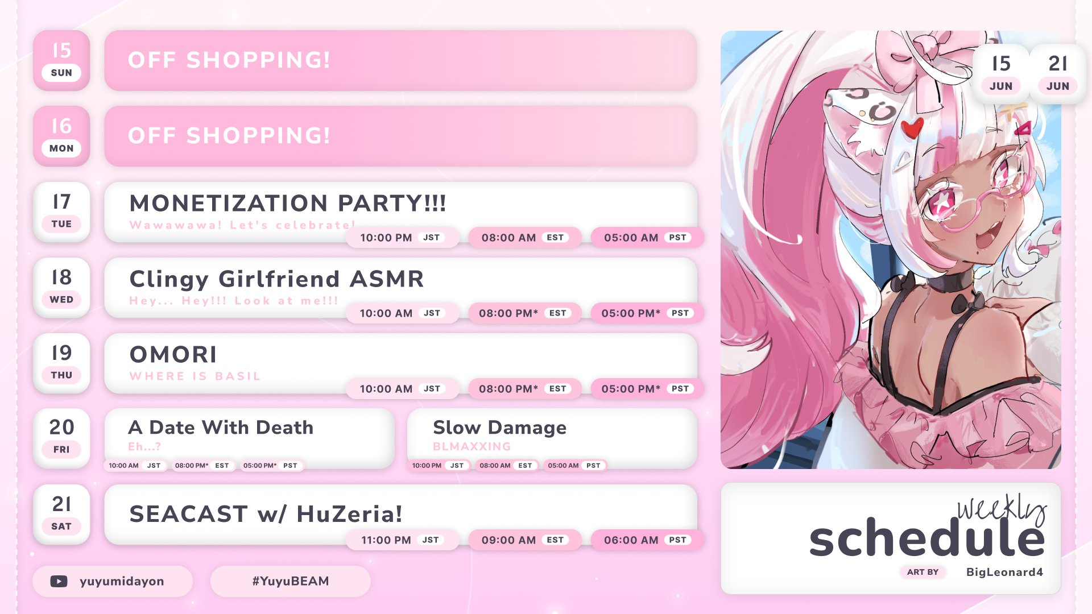1092x614 pixels.
Task: Select the A Date With Death card
Action: 249,438
